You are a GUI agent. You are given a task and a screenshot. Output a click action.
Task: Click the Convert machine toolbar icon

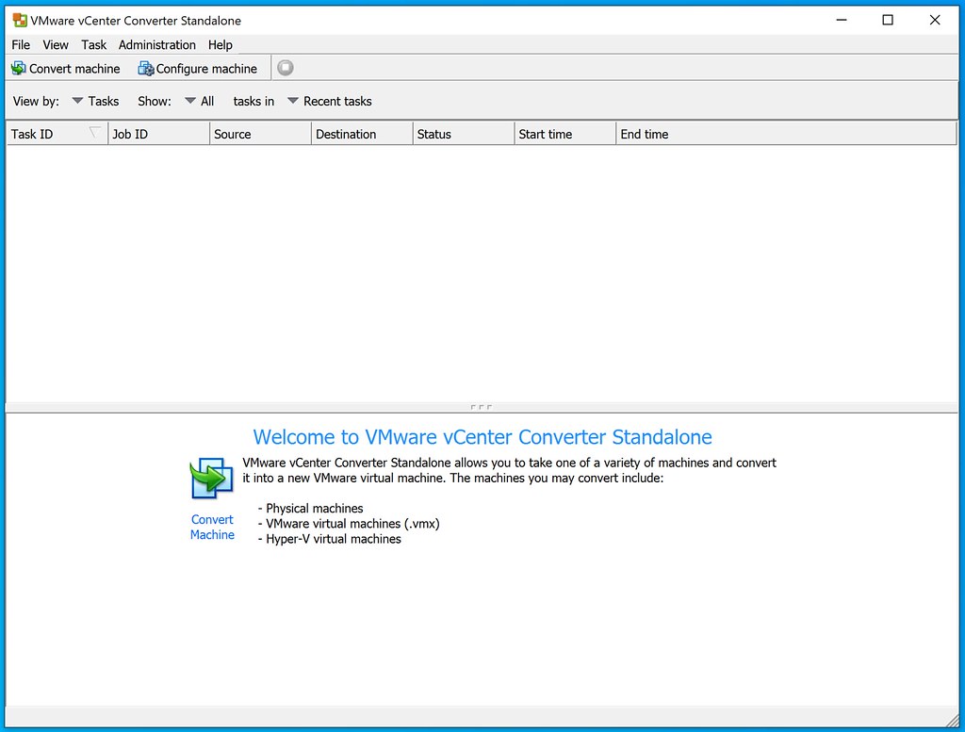coord(18,68)
